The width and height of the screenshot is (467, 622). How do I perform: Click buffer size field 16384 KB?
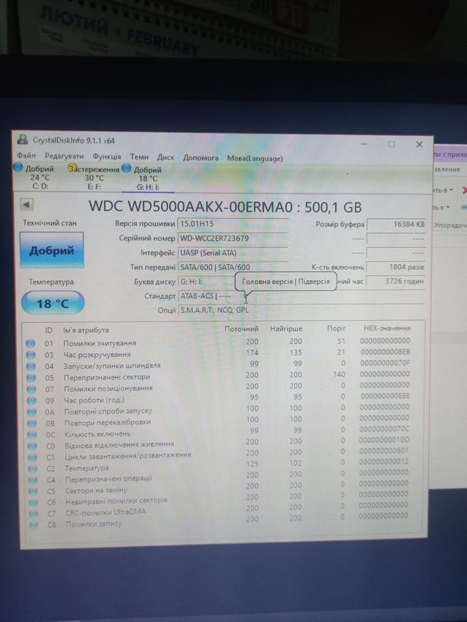pyautogui.click(x=396, y=225)
